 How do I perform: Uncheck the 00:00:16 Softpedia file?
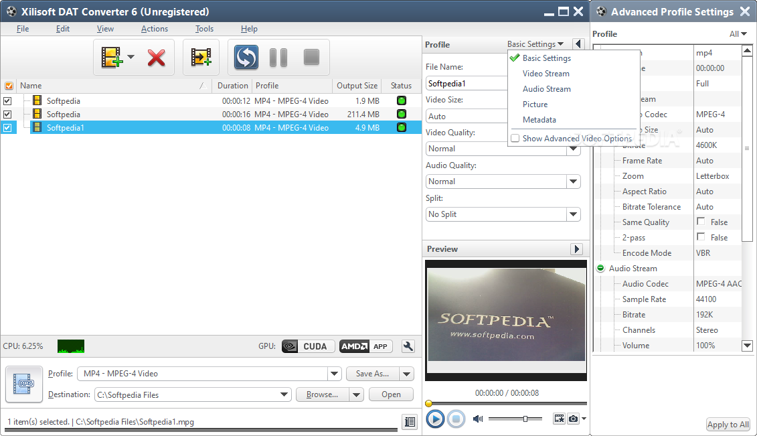tap(7, 115)
